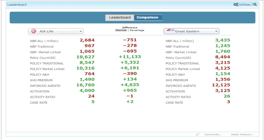Click the Policy Count difference +11,133

(130, 57)
